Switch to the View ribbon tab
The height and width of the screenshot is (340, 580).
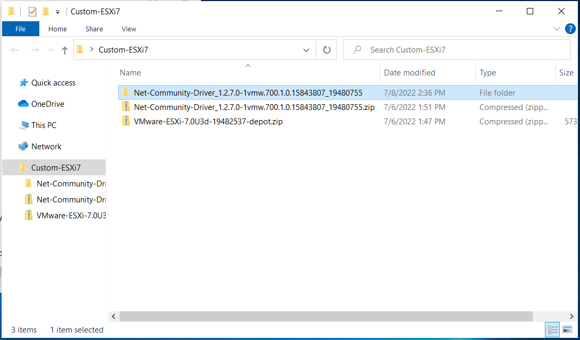pos(129,29)
